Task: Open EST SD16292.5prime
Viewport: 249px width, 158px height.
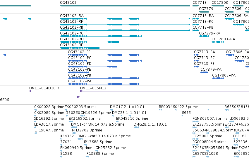Action: tap(49, 119)
